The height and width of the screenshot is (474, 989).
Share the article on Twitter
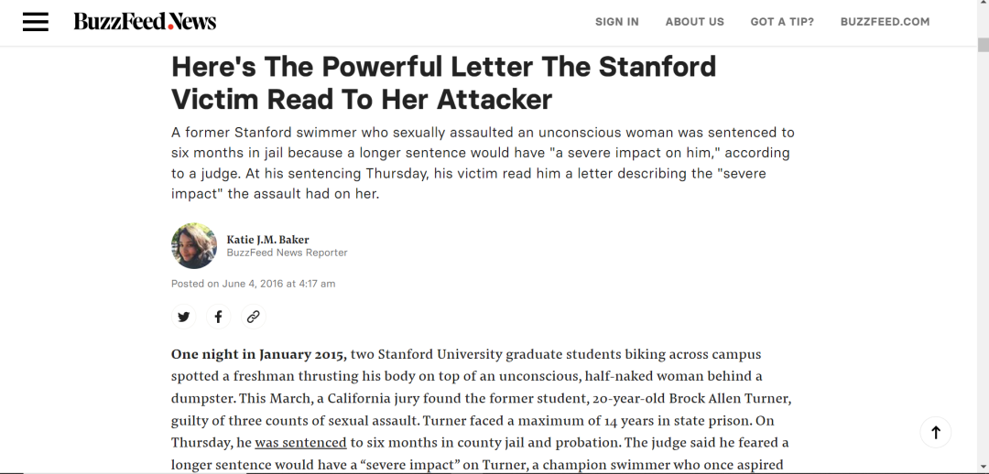pos(184,317)
